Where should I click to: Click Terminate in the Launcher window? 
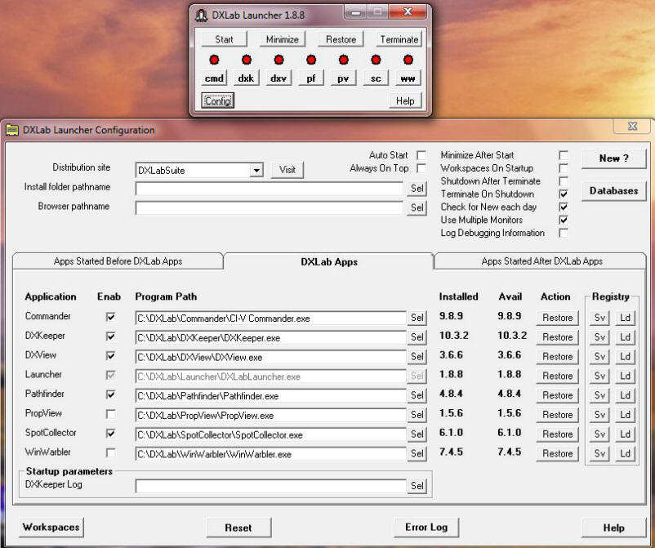[x=399, y=39]
